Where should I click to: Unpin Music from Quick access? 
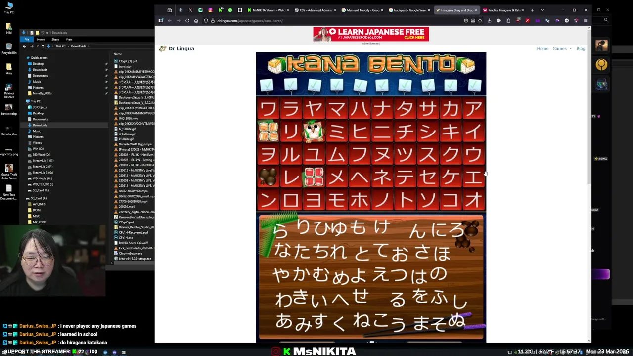[x=106, y=82]
